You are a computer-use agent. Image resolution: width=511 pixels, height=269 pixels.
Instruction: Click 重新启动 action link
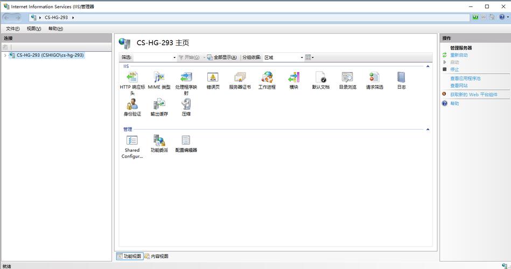[x=459, y=55]
